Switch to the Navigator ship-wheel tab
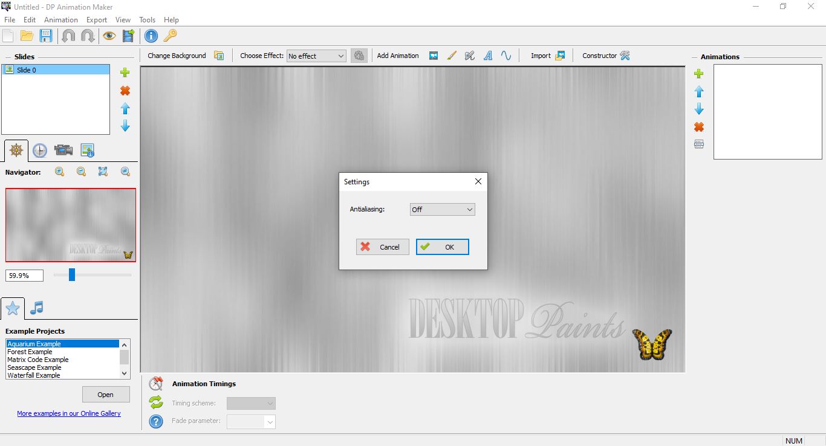The width and height of the screenshot is (826, 446). click(16, 150)
